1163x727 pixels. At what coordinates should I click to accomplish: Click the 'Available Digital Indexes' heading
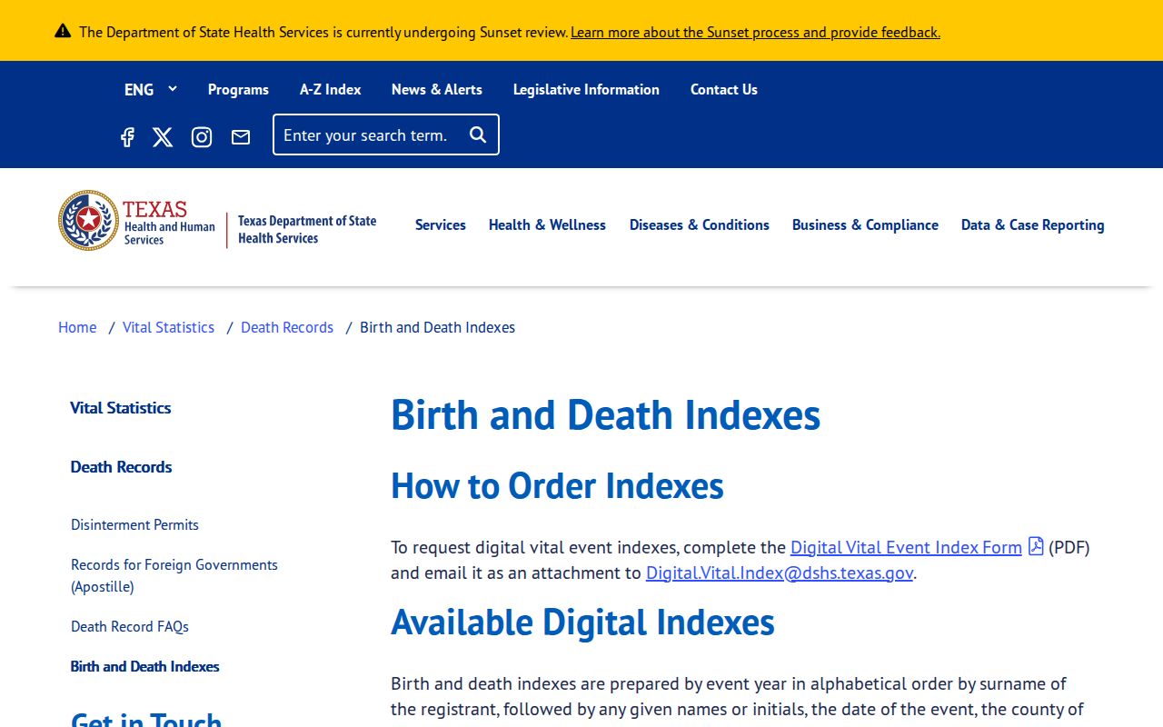[582, 622]
